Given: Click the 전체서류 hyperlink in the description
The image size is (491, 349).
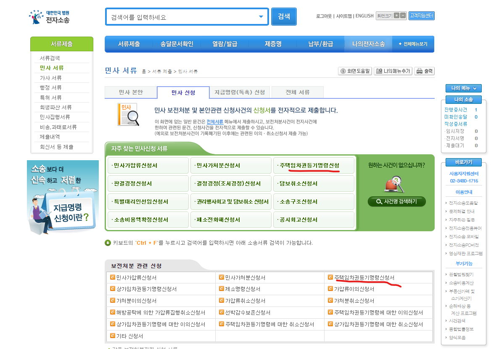Looking at the screenshot, I should point(215,122).
